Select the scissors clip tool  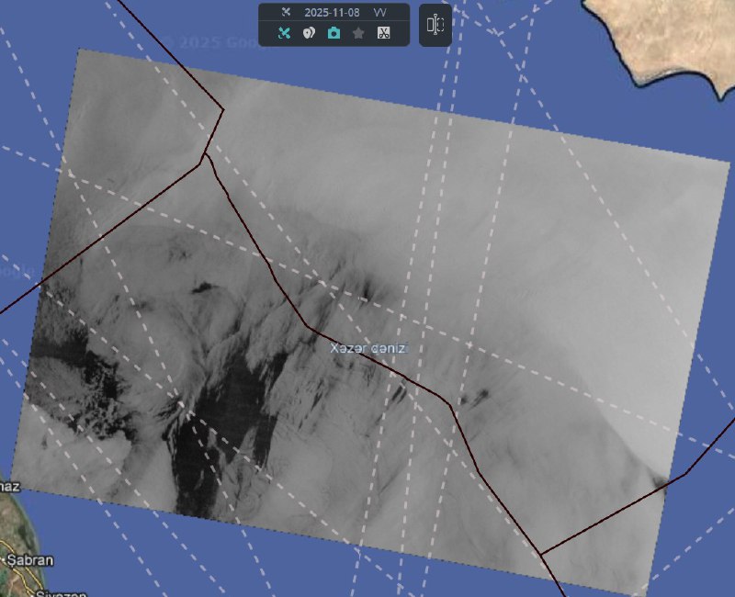(384, 33)
